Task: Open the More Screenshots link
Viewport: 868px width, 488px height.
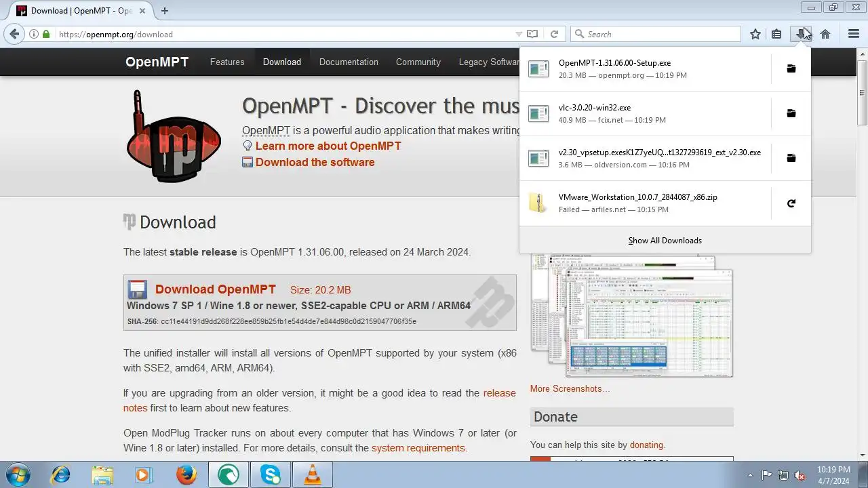Action: tap(570, 388)
